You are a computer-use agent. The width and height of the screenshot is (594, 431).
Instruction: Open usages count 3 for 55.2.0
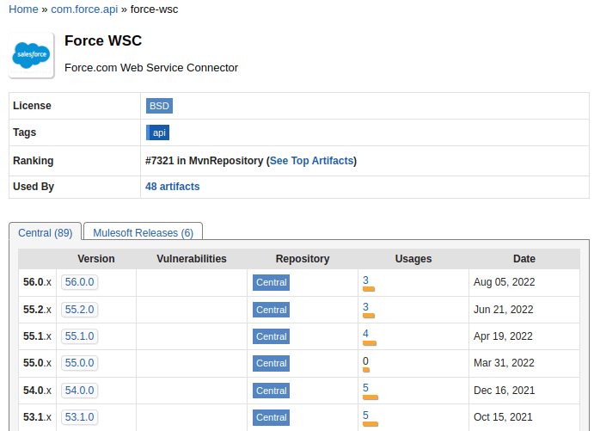pyautogui.click(x=365, y=306)
